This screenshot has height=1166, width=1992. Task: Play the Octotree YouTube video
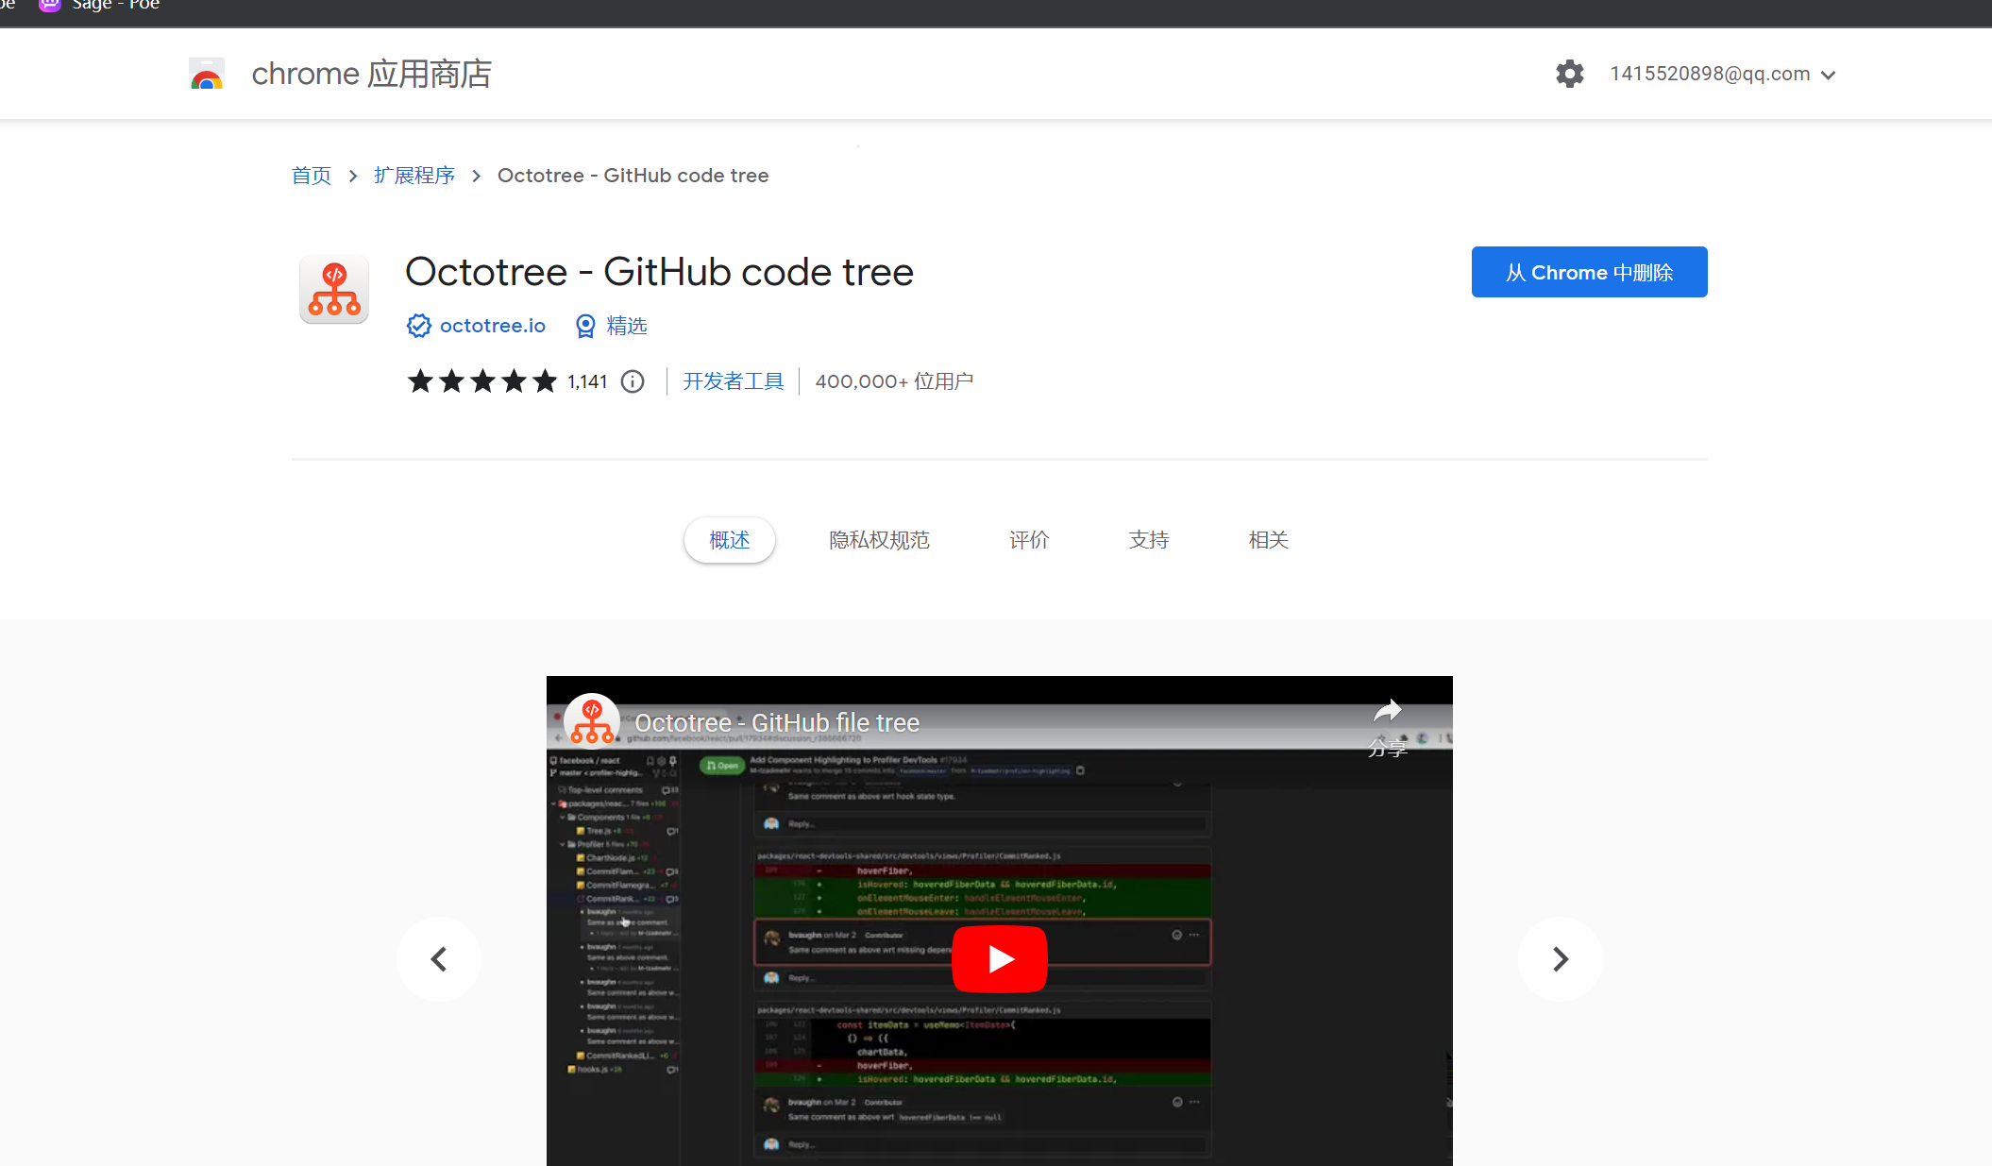tap(1000, 959)
